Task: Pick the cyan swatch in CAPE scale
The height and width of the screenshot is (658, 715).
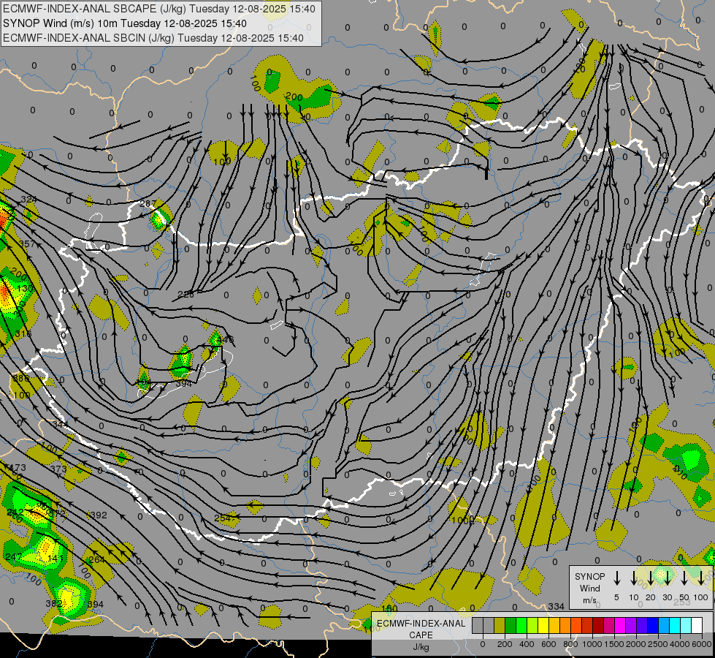Action: [674, 626]
